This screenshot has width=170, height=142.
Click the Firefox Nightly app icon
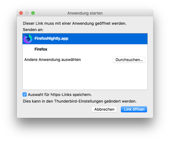pyautogui.click(x=28, y=39)
